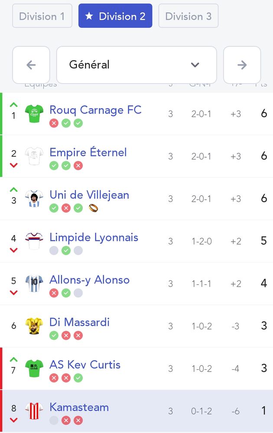Click Rouq Carnage FC green jersey icon
The width and height of the screenshot is (273, 433).
(x=34, y=114)
